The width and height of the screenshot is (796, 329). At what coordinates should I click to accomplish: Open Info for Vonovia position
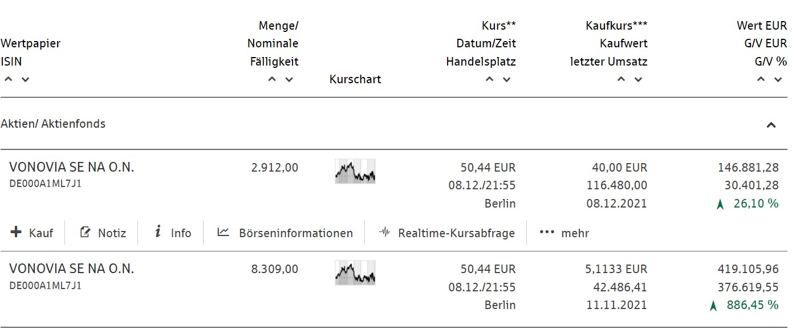coord(173,233)
